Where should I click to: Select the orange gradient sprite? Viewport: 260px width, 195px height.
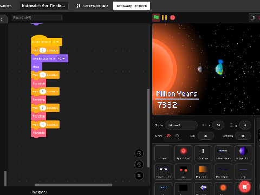203,172
